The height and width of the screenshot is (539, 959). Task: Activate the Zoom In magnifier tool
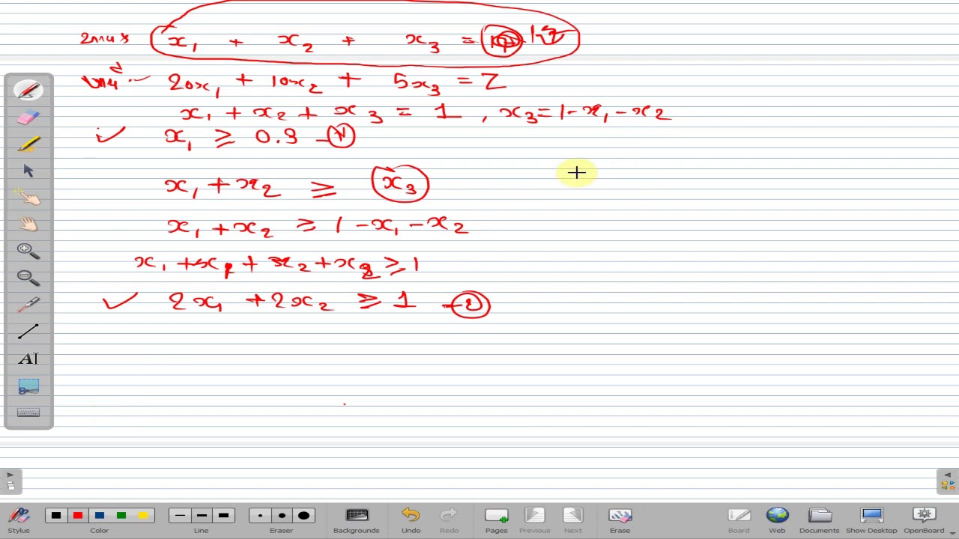[x=28, y=251]
